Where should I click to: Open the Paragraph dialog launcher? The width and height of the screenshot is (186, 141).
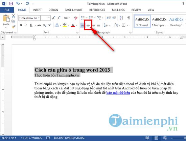tap(130, 33)
